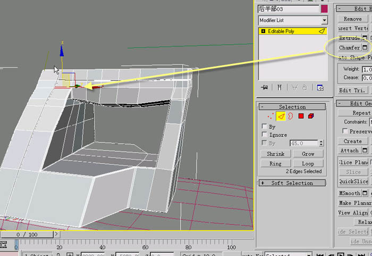
Task: Toggle the Pin Stack icon
Action: [264, 87]
